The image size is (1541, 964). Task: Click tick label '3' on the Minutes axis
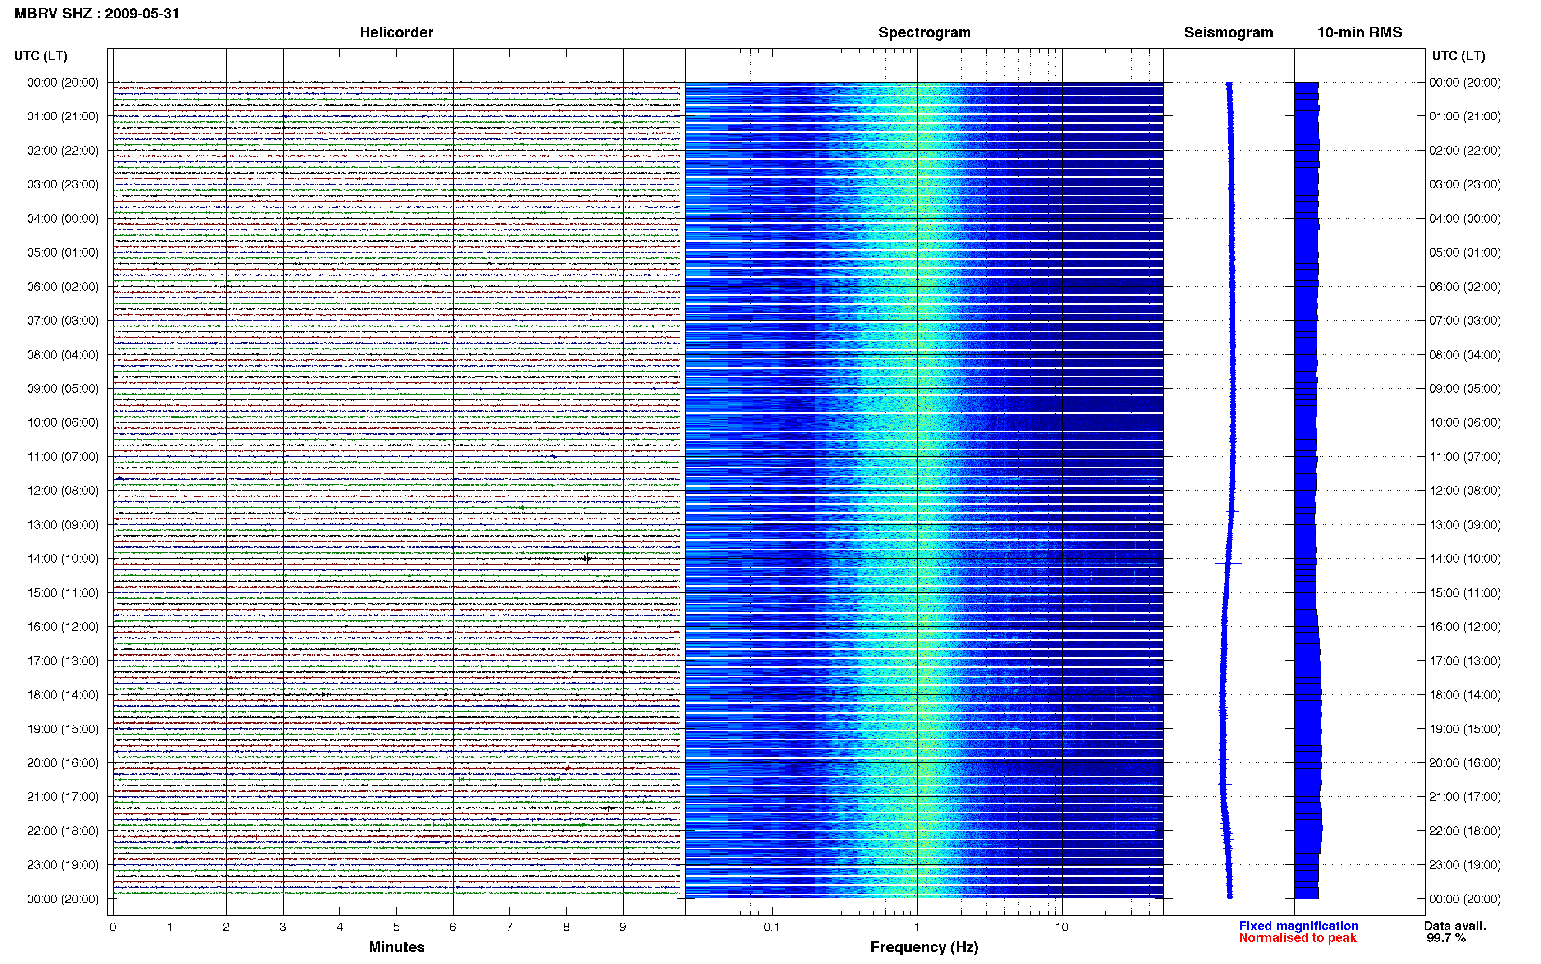point(283,927)
